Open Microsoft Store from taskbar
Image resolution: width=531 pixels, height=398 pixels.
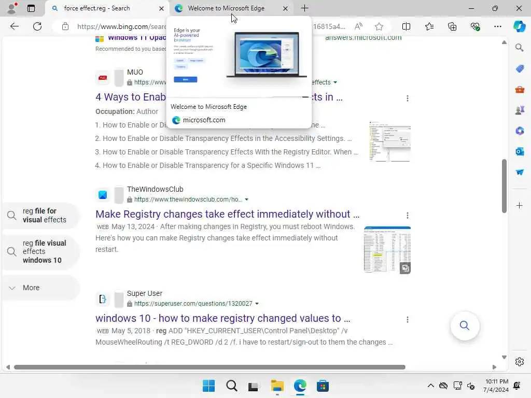323,386
